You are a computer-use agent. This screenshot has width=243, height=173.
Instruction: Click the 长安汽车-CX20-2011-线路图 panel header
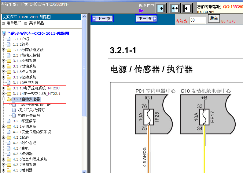41,17
